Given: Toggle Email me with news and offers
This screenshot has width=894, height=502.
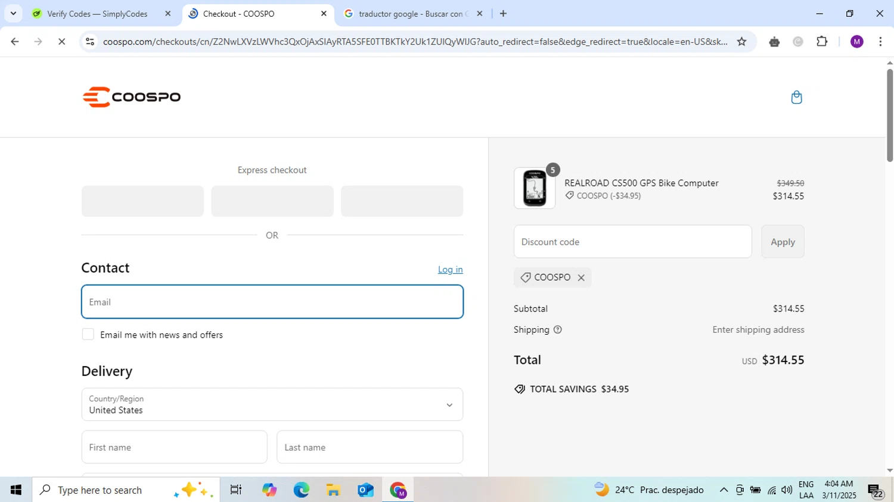Looking at the screenshot, I should [88, 335].
